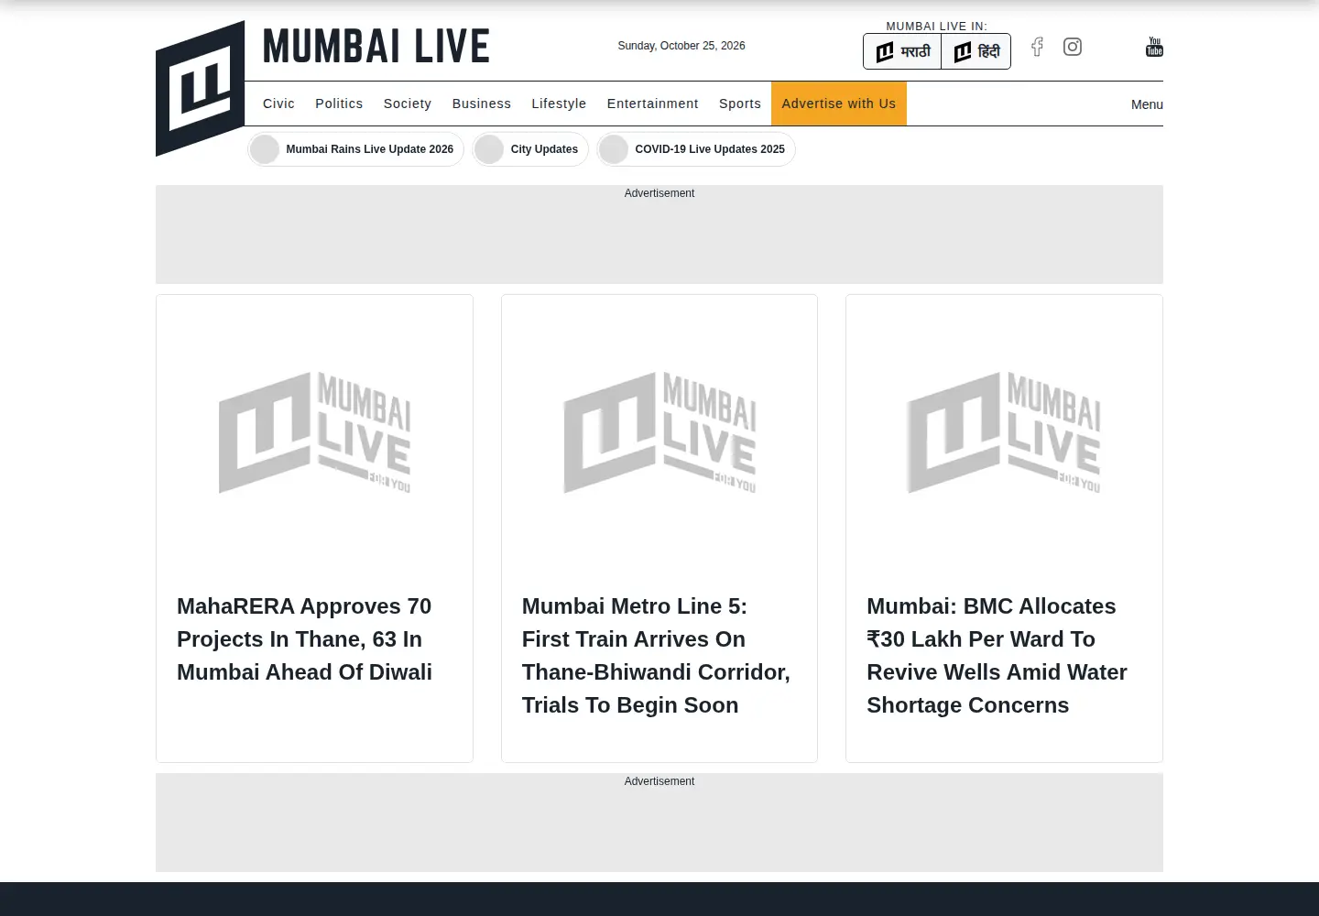Click the Mumbai Metro Line 5 article thumbnail
Viewport: 1319px width, 916px height.
[659, 432]
